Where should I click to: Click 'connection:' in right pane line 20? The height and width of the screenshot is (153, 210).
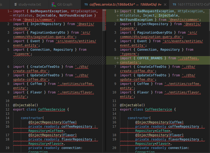(x=179, y=148)
